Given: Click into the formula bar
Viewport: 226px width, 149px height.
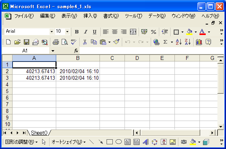Looking at the screenshot, I should click(x=151, y=51).
